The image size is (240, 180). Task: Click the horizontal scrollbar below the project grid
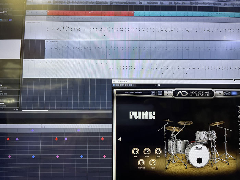[35, 110]
